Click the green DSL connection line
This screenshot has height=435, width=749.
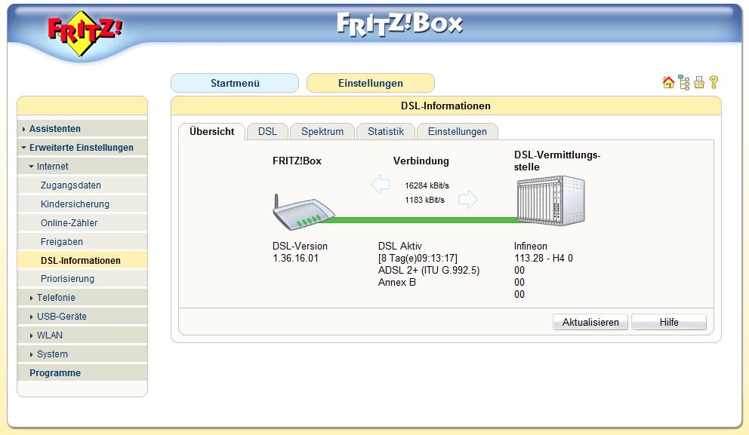[x=421, y=220]
